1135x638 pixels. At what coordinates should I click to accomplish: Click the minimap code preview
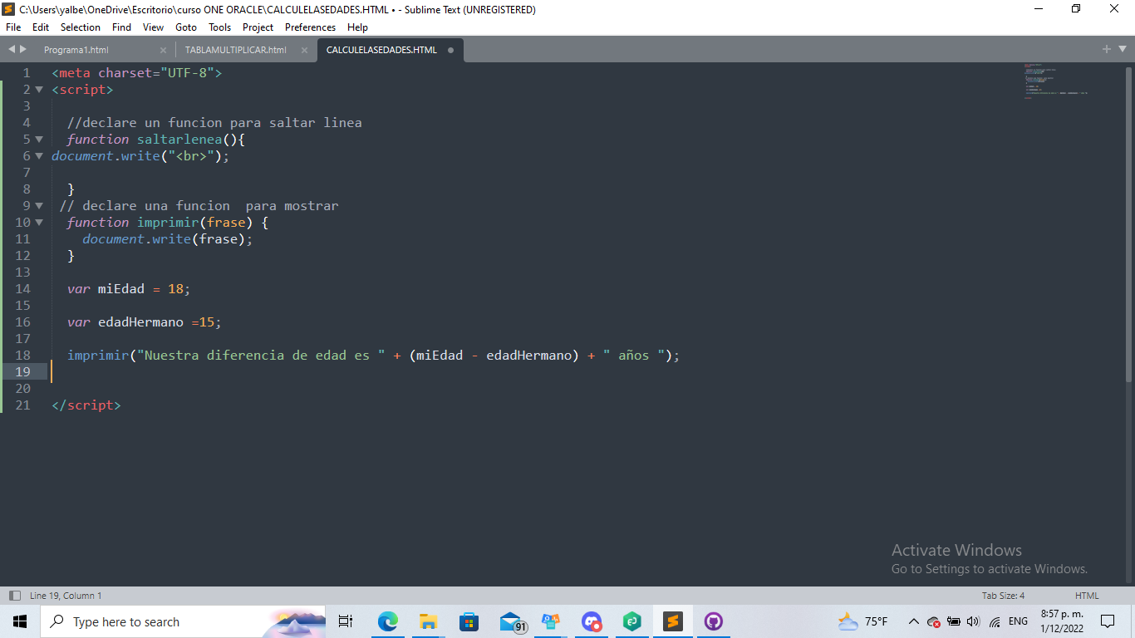tap(1055, 81)
